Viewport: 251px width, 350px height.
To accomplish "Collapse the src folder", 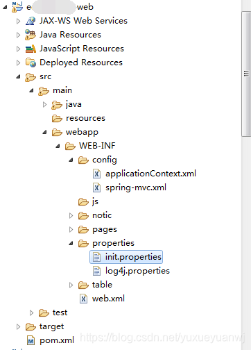I will (18, 76).
